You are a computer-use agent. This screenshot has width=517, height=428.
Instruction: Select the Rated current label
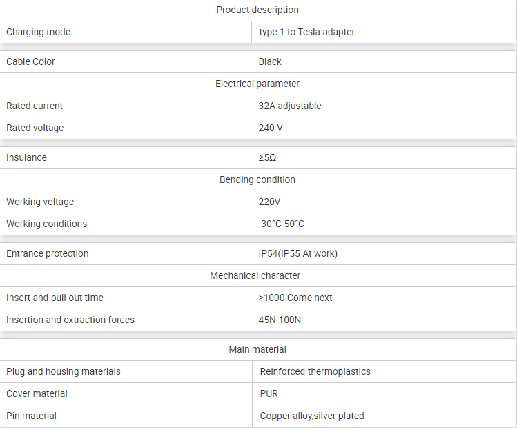tap(35, 106)
